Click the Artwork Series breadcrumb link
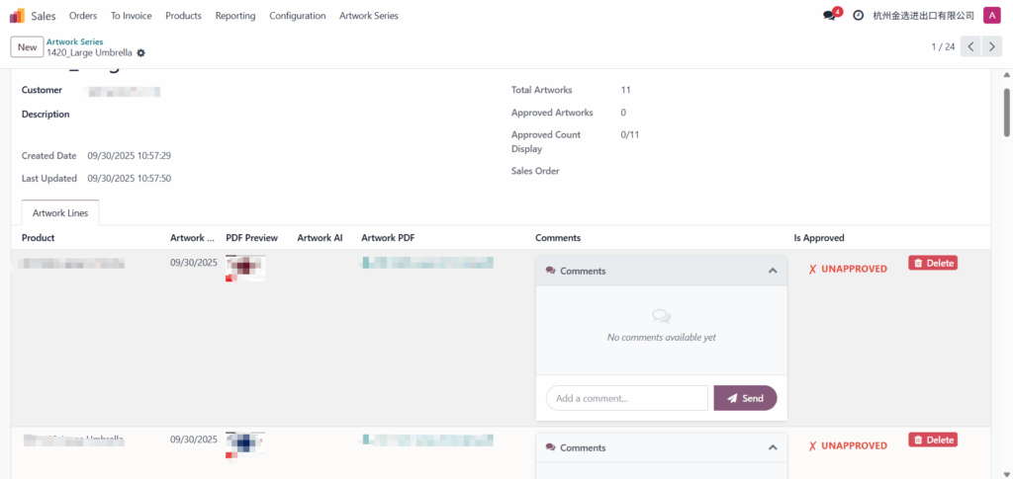 74,41
